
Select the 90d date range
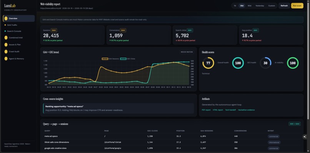pyautogui.click(x=250, y=6)
